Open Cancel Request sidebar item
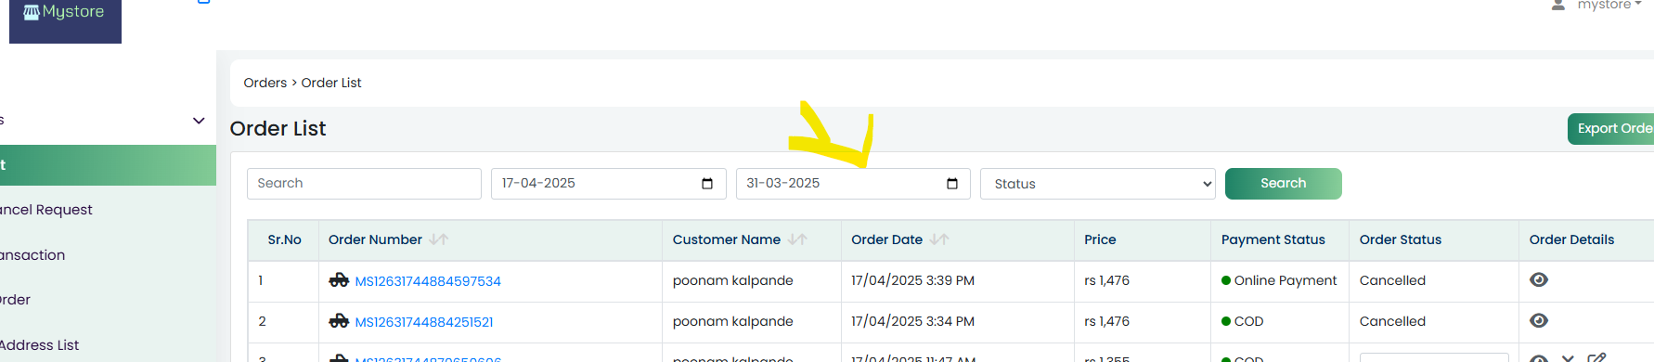The height and width of the screenshot is (362, 1654). coord(46,210)
